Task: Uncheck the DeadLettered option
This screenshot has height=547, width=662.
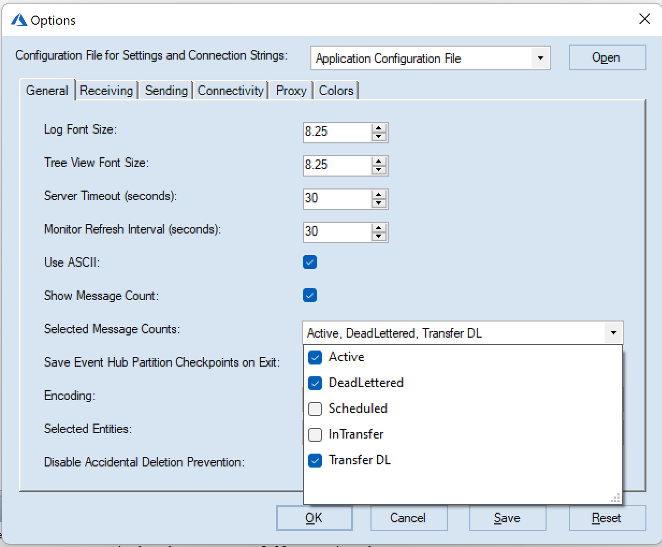Action: [315, 383]
